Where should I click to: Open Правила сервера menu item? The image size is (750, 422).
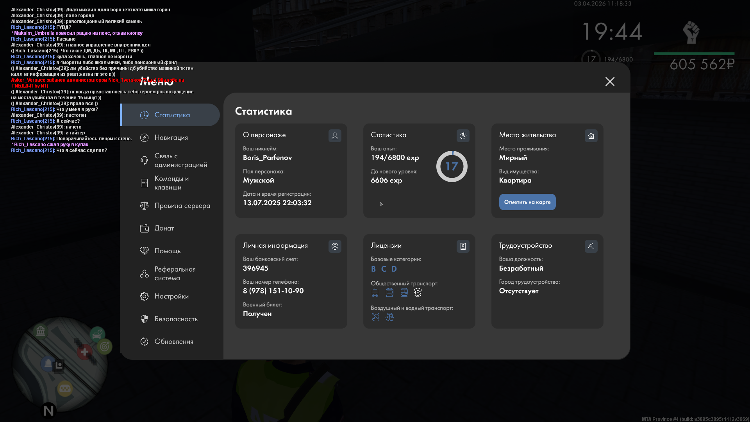tap(182, 206)
